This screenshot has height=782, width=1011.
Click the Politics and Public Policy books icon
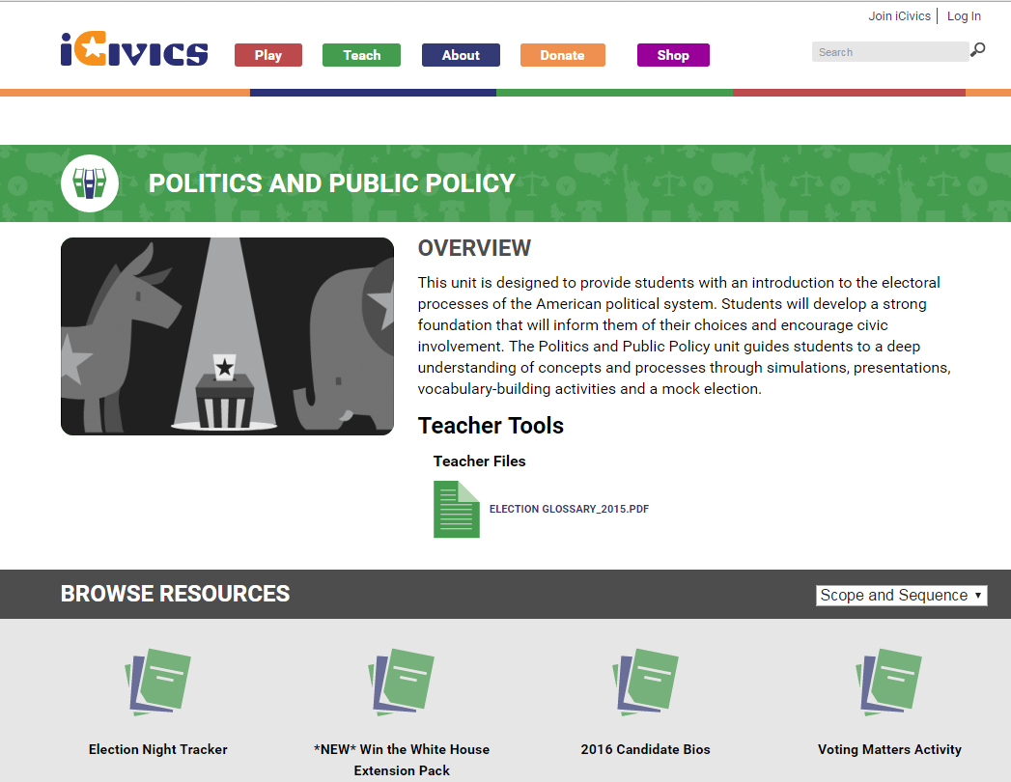tap(90, 183)
